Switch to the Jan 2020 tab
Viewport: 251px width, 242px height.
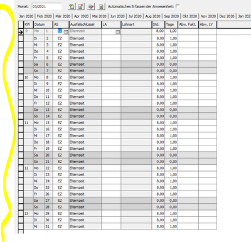[x=26, y=16]
